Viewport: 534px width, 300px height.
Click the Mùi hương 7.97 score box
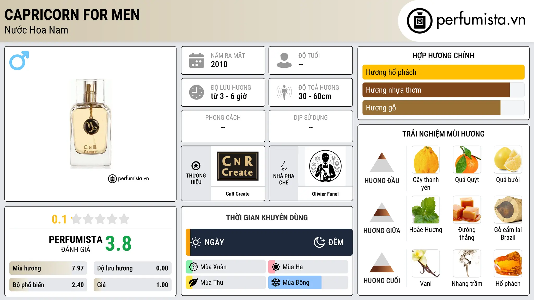point(48,268)
